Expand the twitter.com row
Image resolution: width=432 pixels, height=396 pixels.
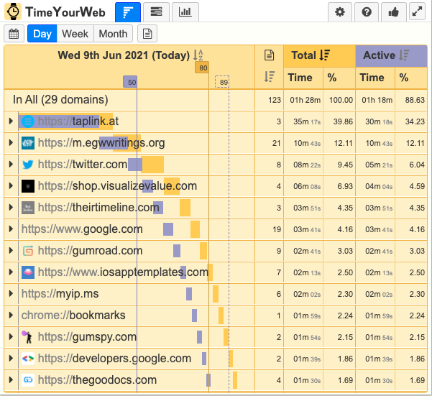(x=11, y=164)
